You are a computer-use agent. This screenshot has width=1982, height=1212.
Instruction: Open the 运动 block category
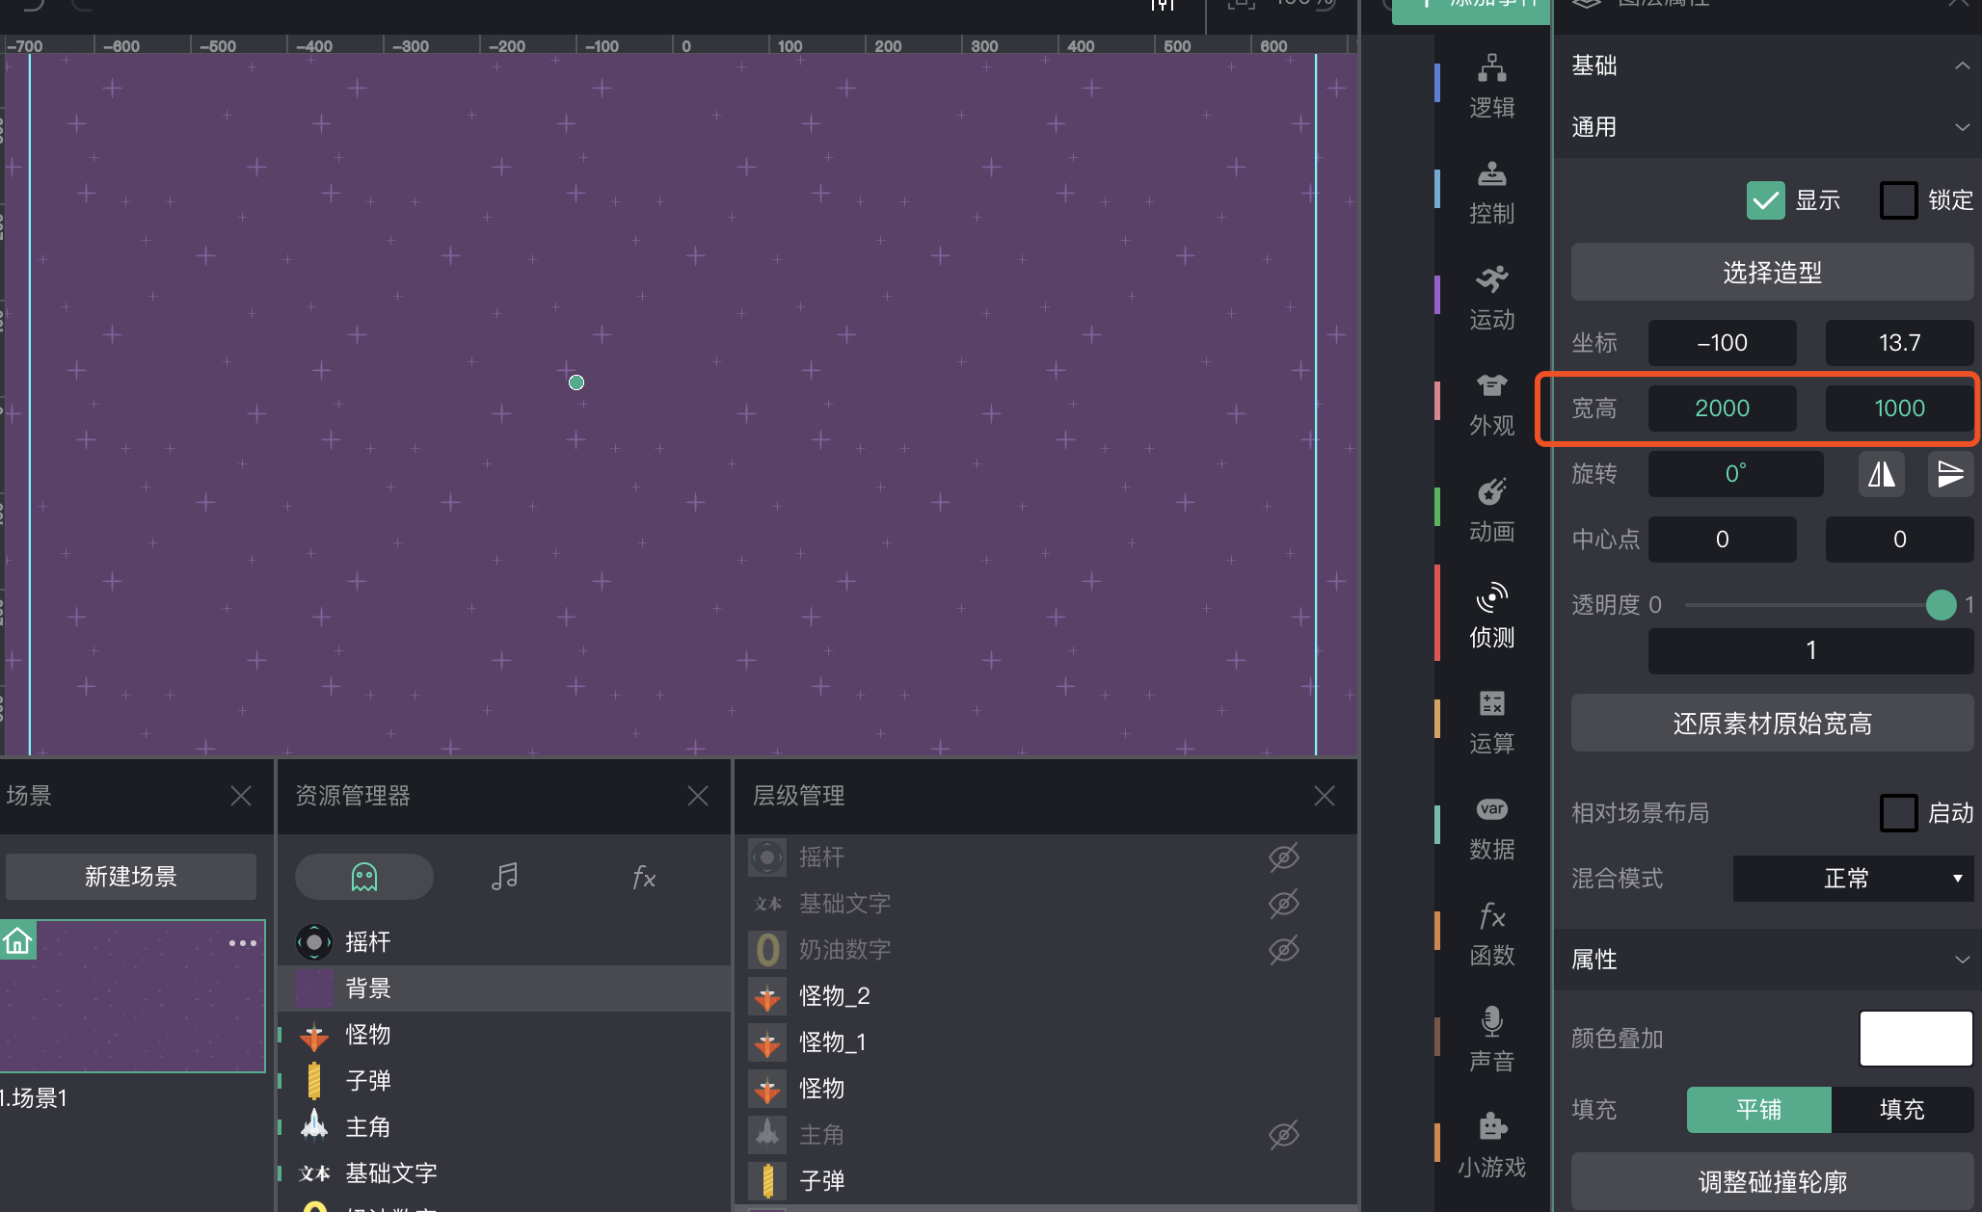pyautogui.click(x=1491, y=299)
